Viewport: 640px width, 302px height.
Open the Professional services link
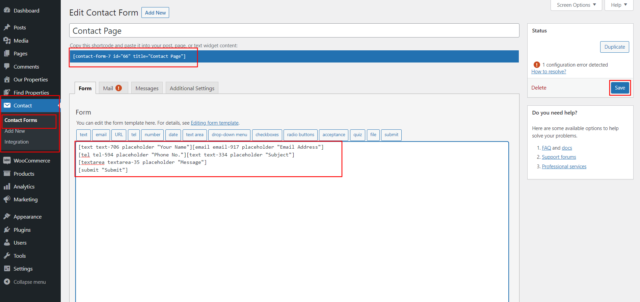(564, 167)
